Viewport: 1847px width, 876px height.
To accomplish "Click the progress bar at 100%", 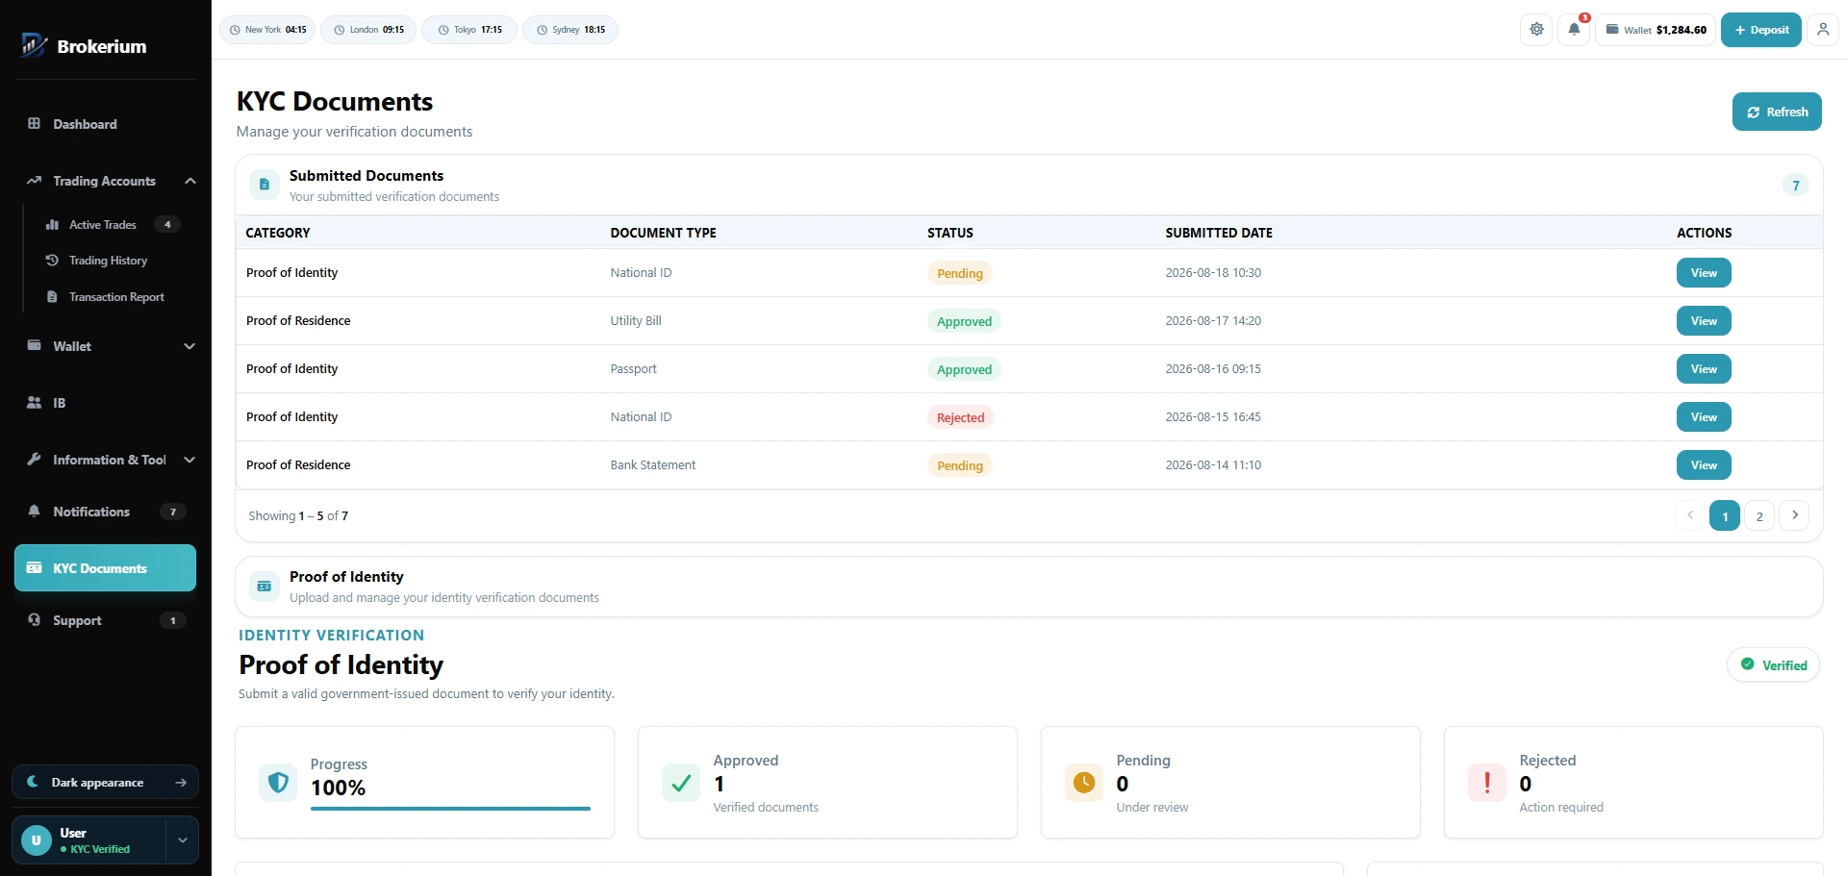I will [450, 809].
